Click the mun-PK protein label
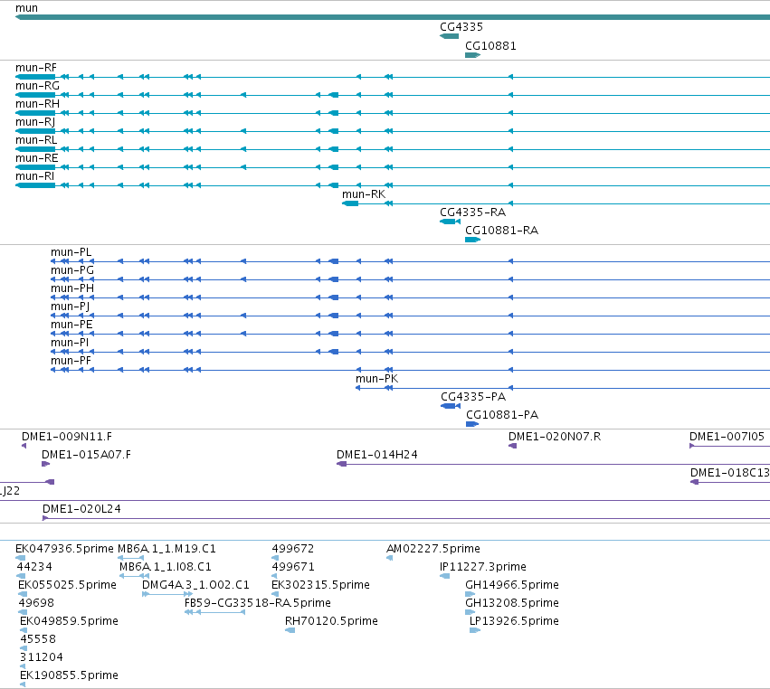Viewport: 770px width, 689px height. 376,379
